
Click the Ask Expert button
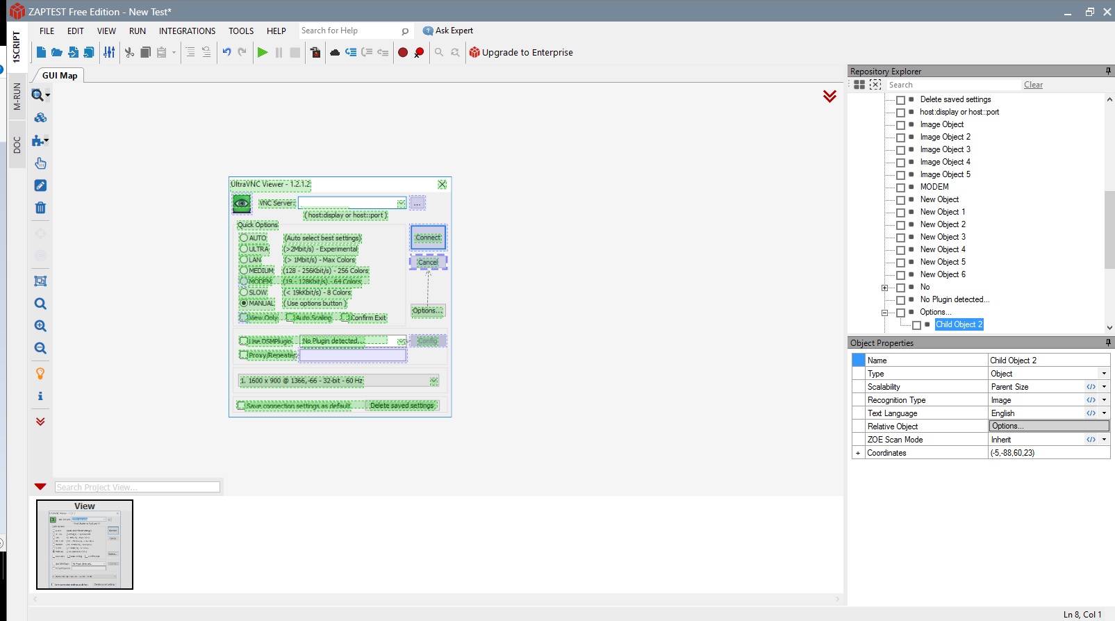coord(448,31)
